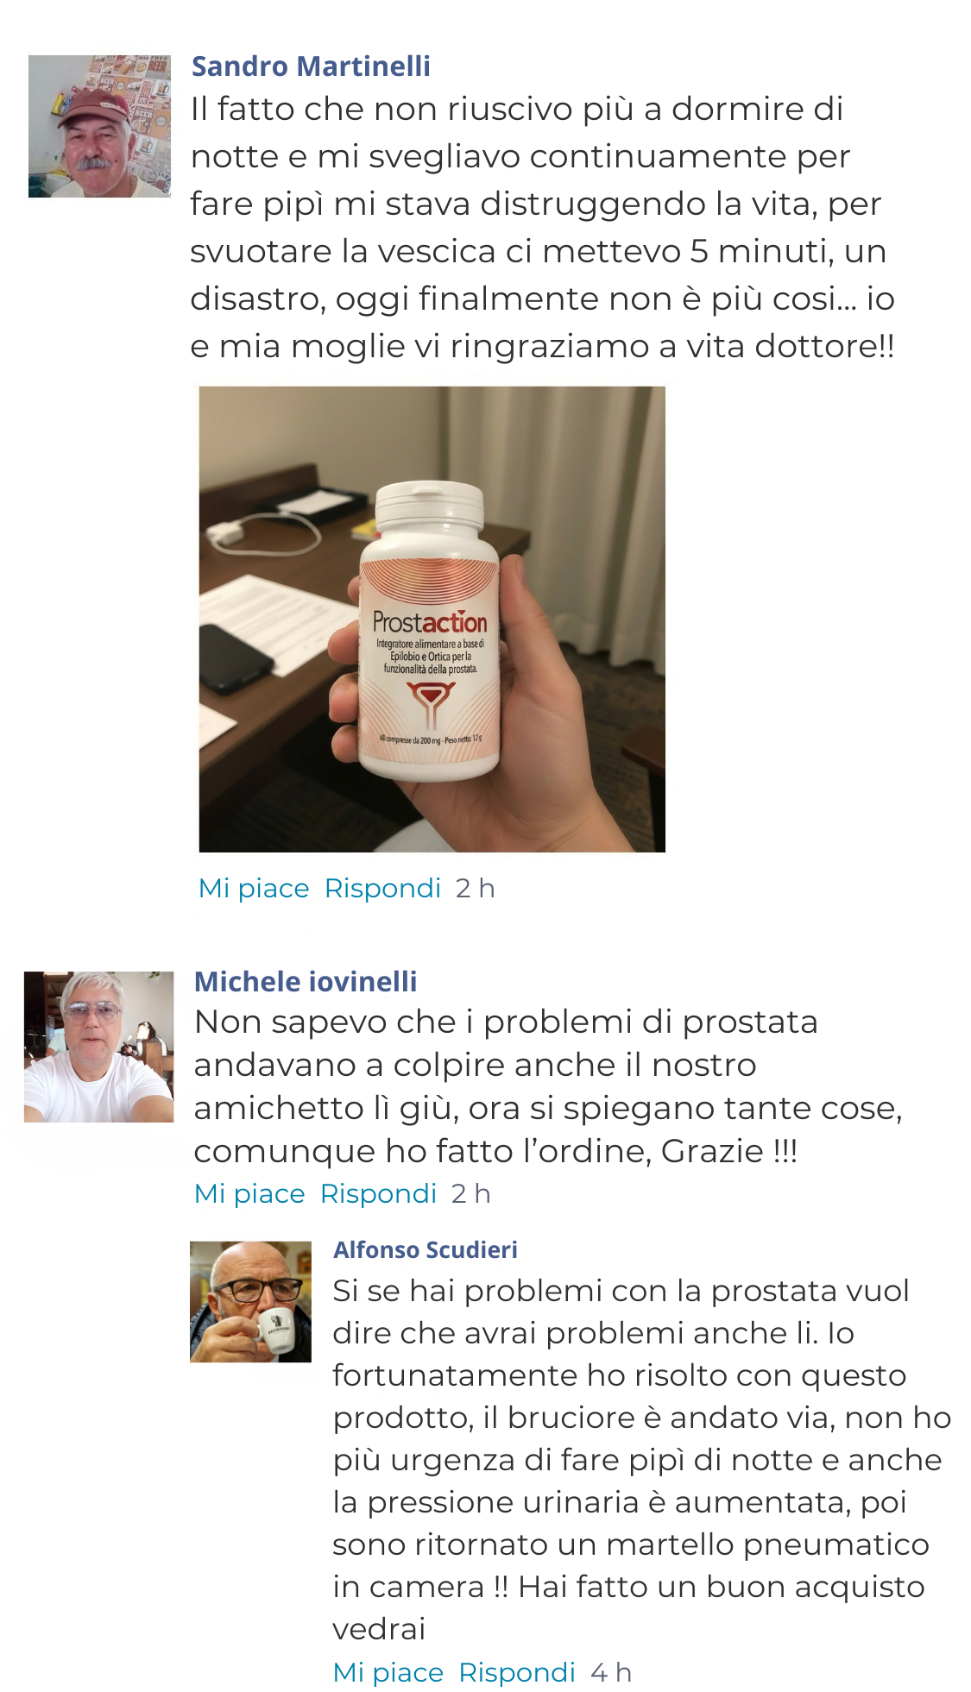Click Michele Iovinelli's name link

306,981
